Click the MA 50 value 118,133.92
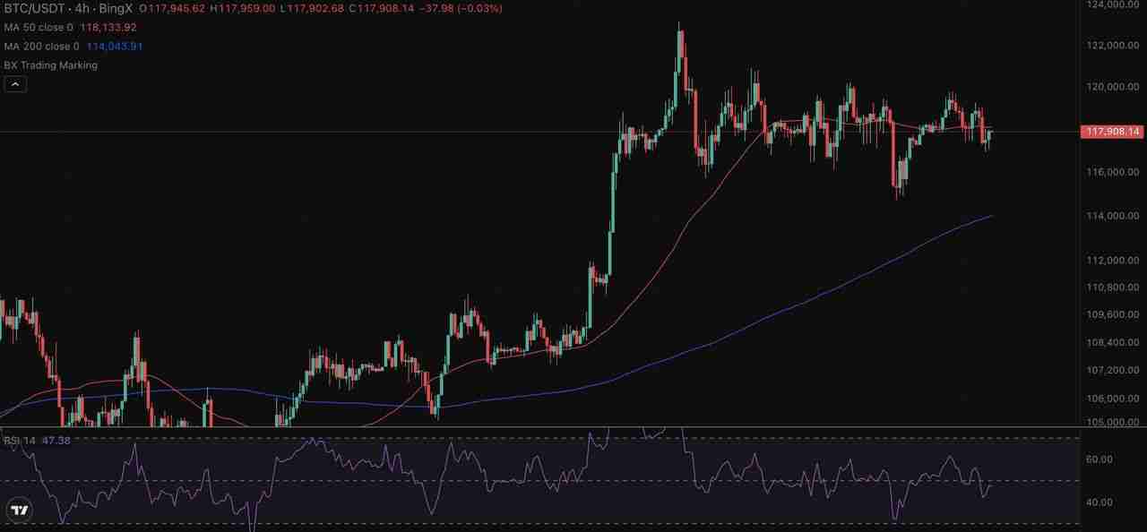This screenshot has height=532, width=1147. [108, 27]
